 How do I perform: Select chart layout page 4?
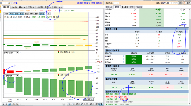point(12,104)
